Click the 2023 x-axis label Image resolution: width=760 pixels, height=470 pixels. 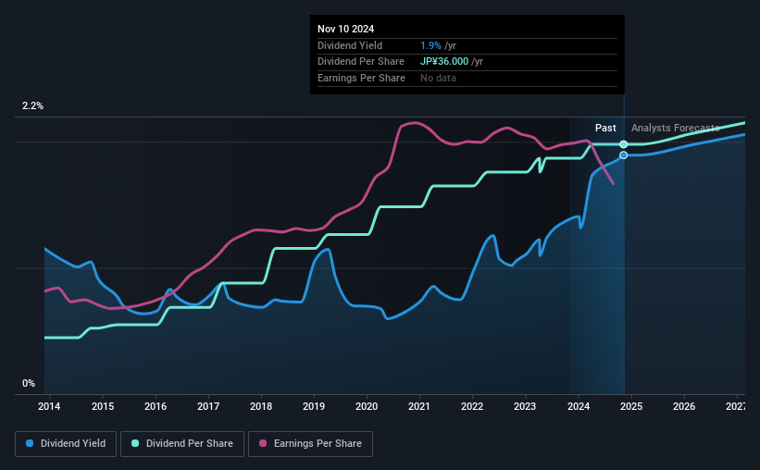[x=525, y=406]
